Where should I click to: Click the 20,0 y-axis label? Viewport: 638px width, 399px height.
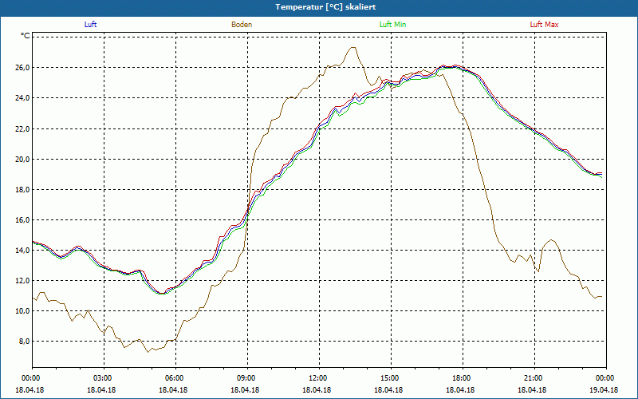click(x=23, y=159)
